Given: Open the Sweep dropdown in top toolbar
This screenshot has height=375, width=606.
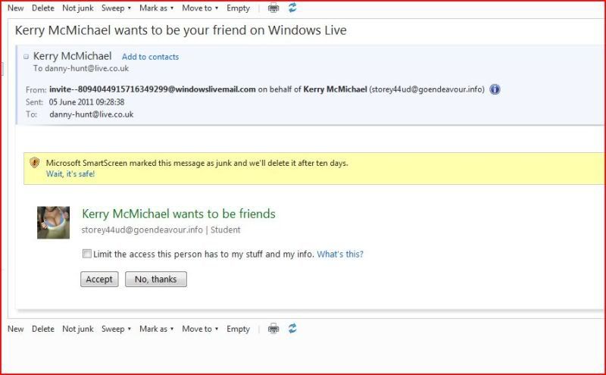Looking at the screenshot, I should coord(116,8).
